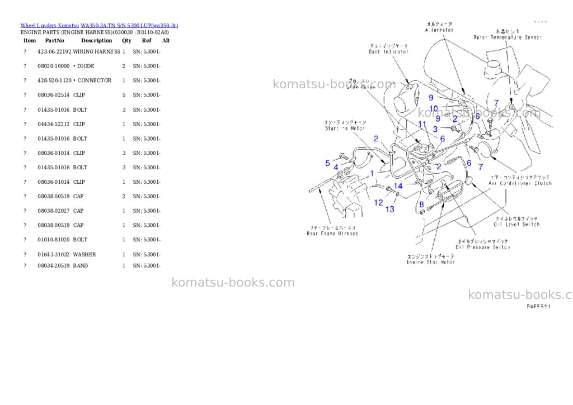Viewport: 573px width, 405px height.
Task: Select part number 08038-02027
Action: tap(53, 211)
